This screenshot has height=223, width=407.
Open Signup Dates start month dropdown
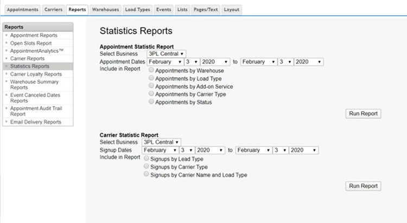(160, 150)
